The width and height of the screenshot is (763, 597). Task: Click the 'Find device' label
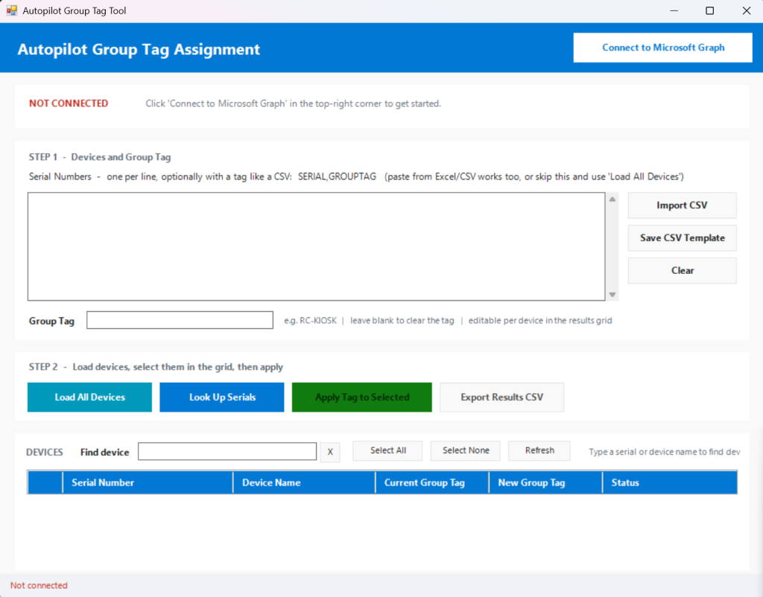click(x=104, y=452)
